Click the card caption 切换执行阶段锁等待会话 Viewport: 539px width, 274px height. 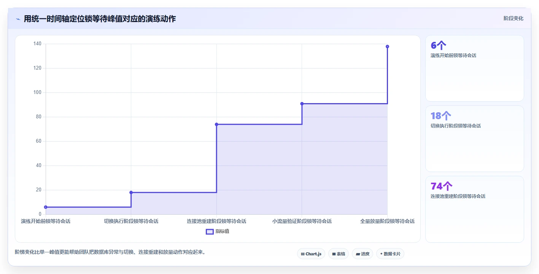click(x=456, y=126)
